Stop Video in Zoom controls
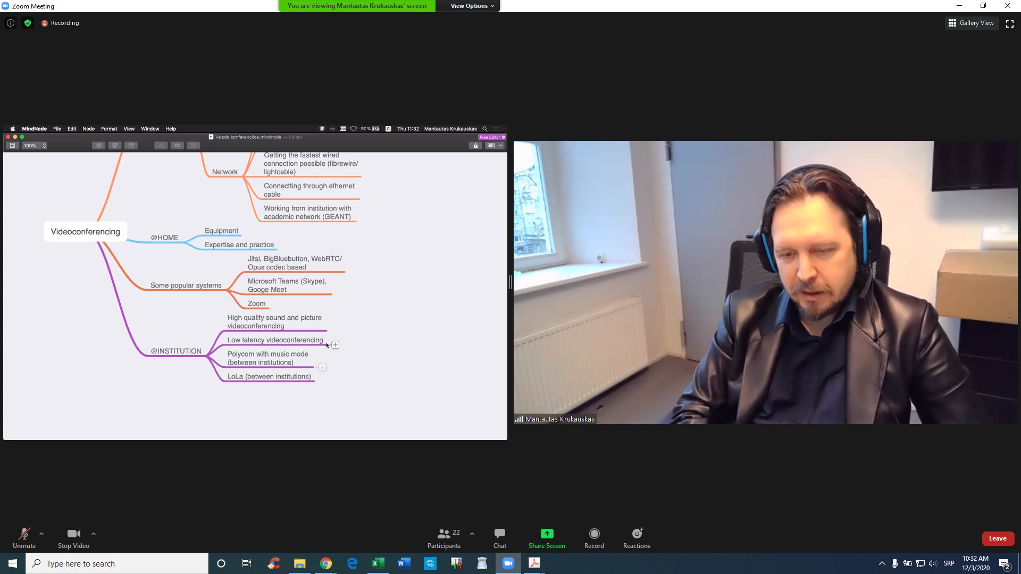 pyautogui.click(x=73, y=538)
